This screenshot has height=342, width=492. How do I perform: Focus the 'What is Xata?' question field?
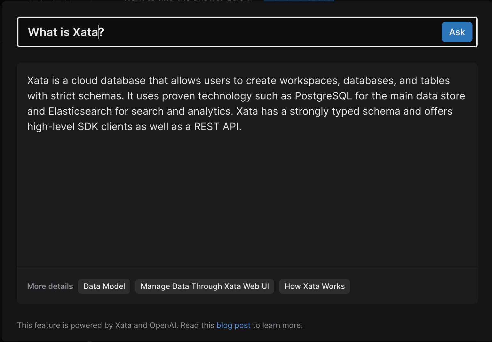click(224, 32)
